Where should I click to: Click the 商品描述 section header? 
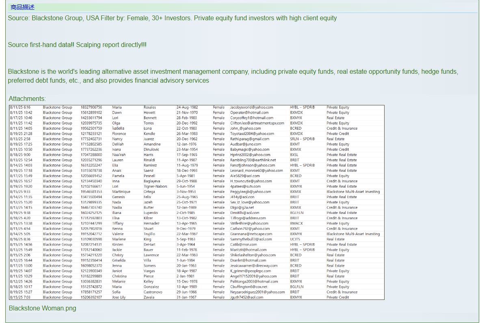(22, 7)
